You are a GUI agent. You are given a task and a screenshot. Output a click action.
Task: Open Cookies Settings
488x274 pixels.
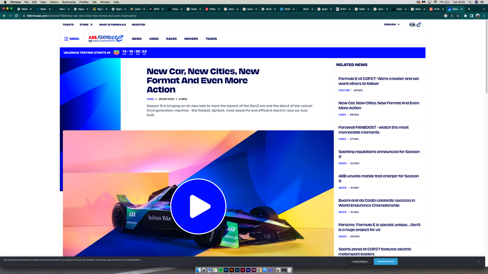point(360,262)
